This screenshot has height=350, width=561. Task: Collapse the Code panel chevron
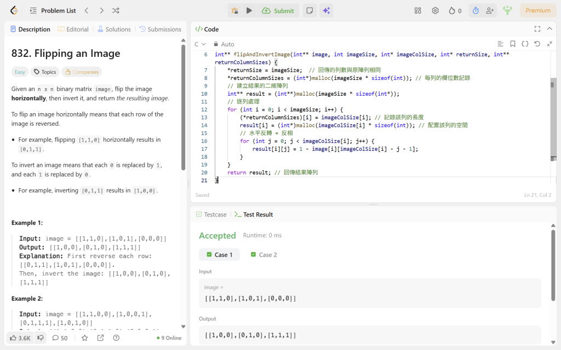coord(549,29)
